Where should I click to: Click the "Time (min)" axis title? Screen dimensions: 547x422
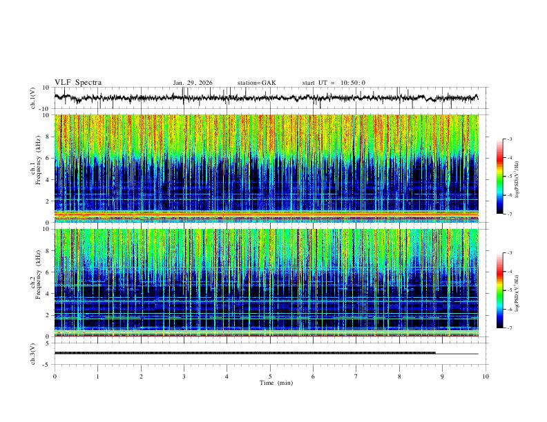pyautogui.click(x=276, y=383)
